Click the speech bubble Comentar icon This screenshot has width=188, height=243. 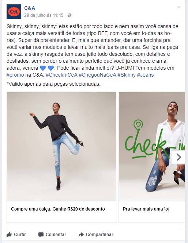tap(41, 235)
